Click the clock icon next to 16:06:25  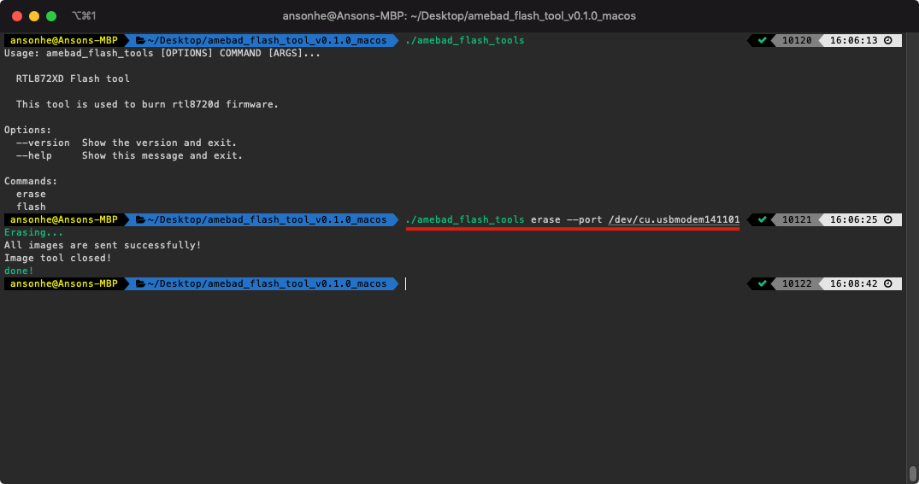[888, 219]
